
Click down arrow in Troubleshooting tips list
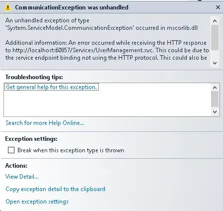[x=215, y=111]
